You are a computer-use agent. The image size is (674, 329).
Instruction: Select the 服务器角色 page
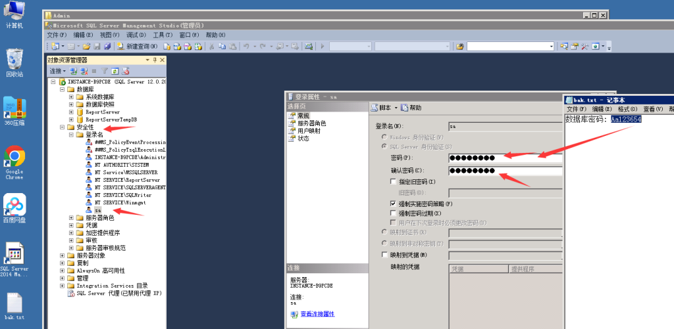311,123
